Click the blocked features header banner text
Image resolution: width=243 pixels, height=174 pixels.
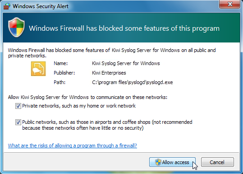[124, 28]
